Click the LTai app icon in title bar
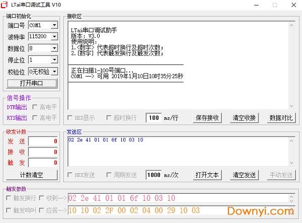 click(6, 5)
